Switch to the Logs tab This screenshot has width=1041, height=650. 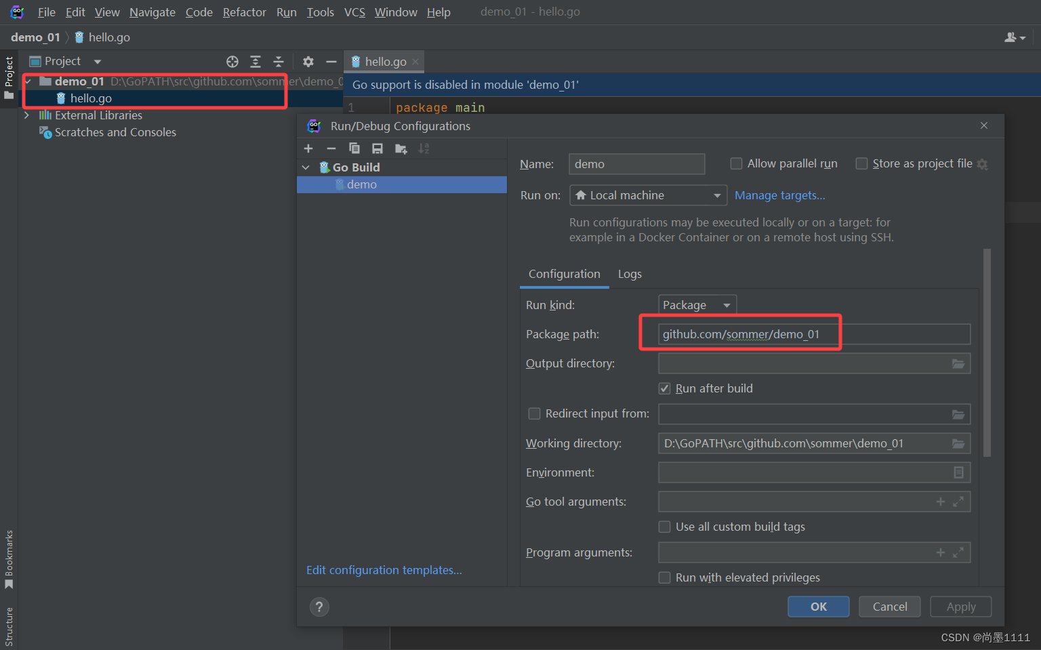pos(630,274)
